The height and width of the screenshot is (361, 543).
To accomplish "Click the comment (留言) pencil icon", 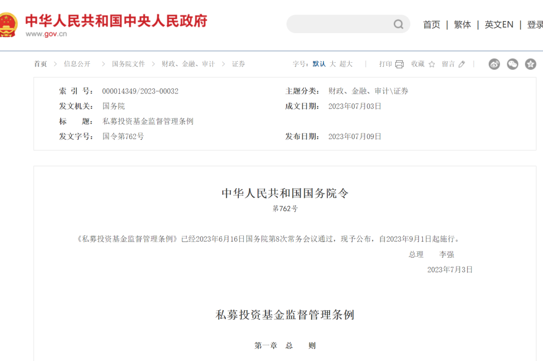I will pos(462,64).
